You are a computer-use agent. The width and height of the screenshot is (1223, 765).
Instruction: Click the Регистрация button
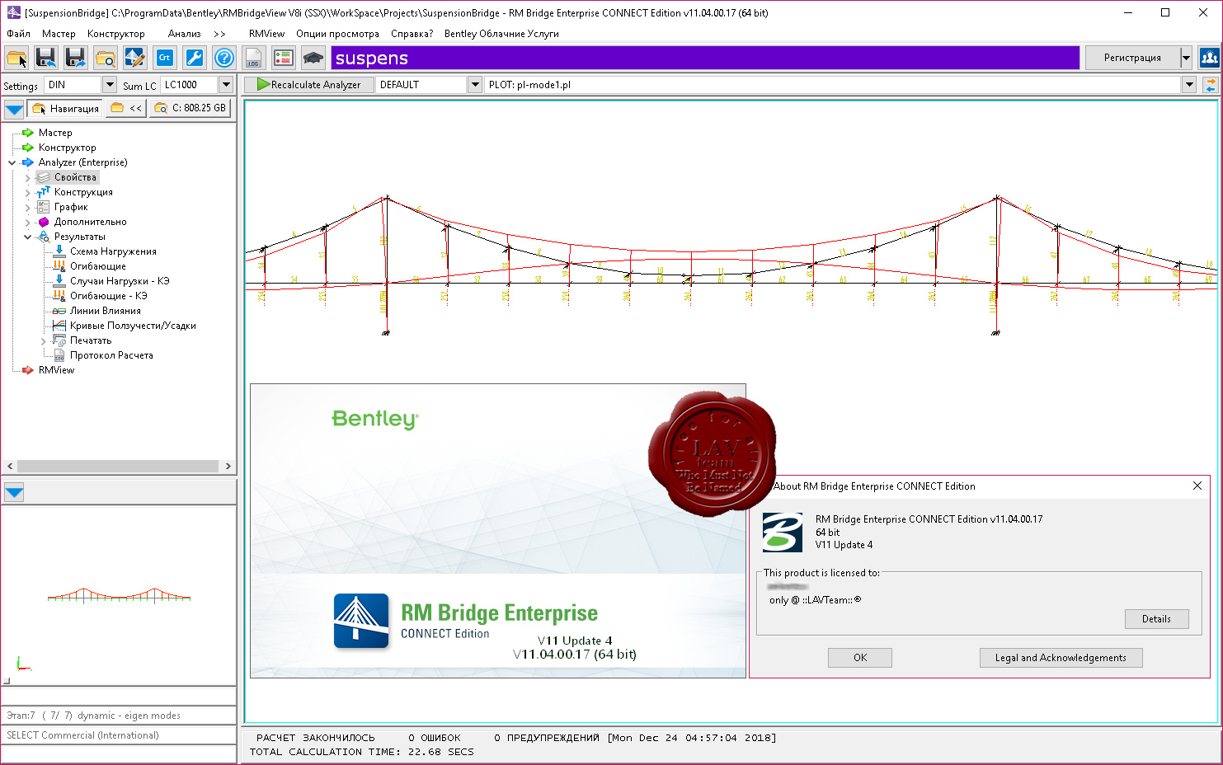[1132, 58]
